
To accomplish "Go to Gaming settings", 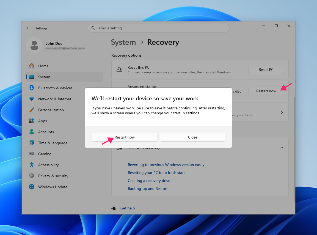I will [65, 154].
